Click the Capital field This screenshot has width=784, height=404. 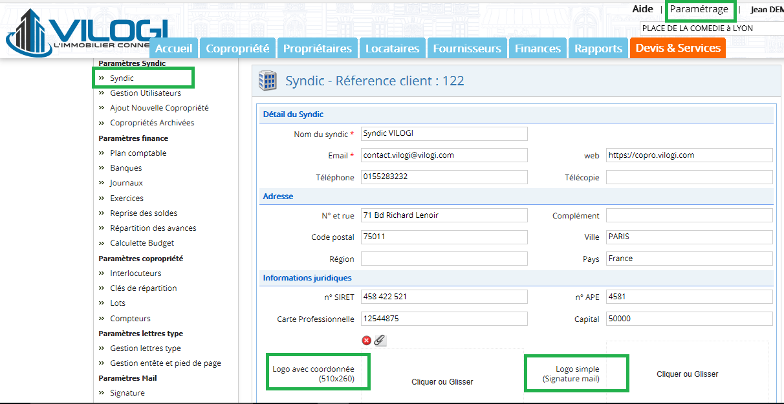pyautogui.click(x=690, y=319)
